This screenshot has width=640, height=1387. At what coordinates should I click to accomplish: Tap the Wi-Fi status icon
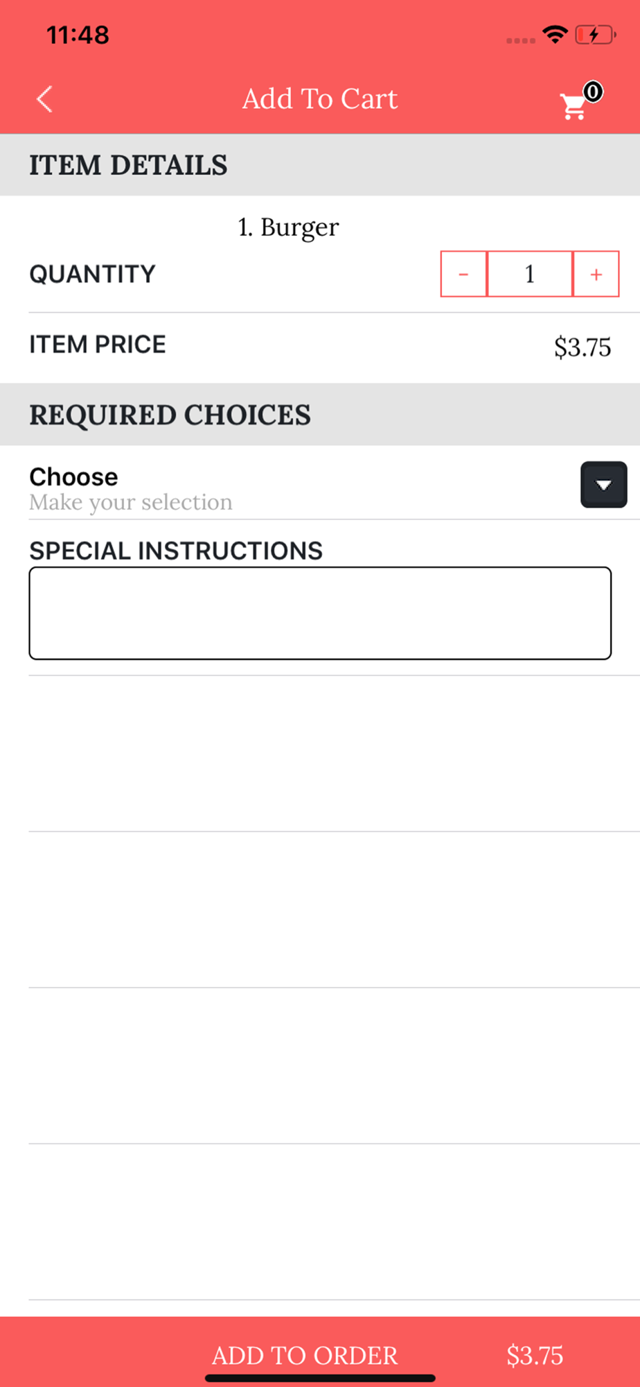tap(555, 35)
